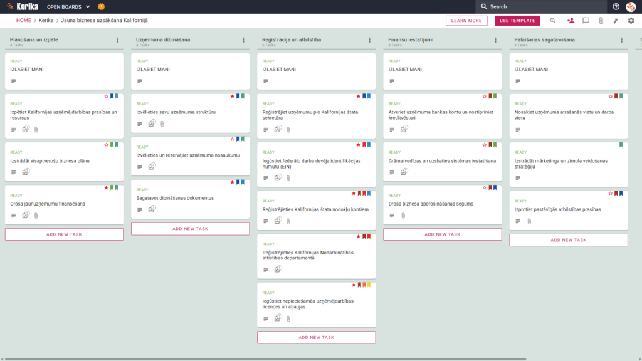This screenshot has width=642, height=361.
Task: Open checklist icon on Sagatavot dibināšanas dokumentus
Action: pyautogui.click(x=152, y=209)
